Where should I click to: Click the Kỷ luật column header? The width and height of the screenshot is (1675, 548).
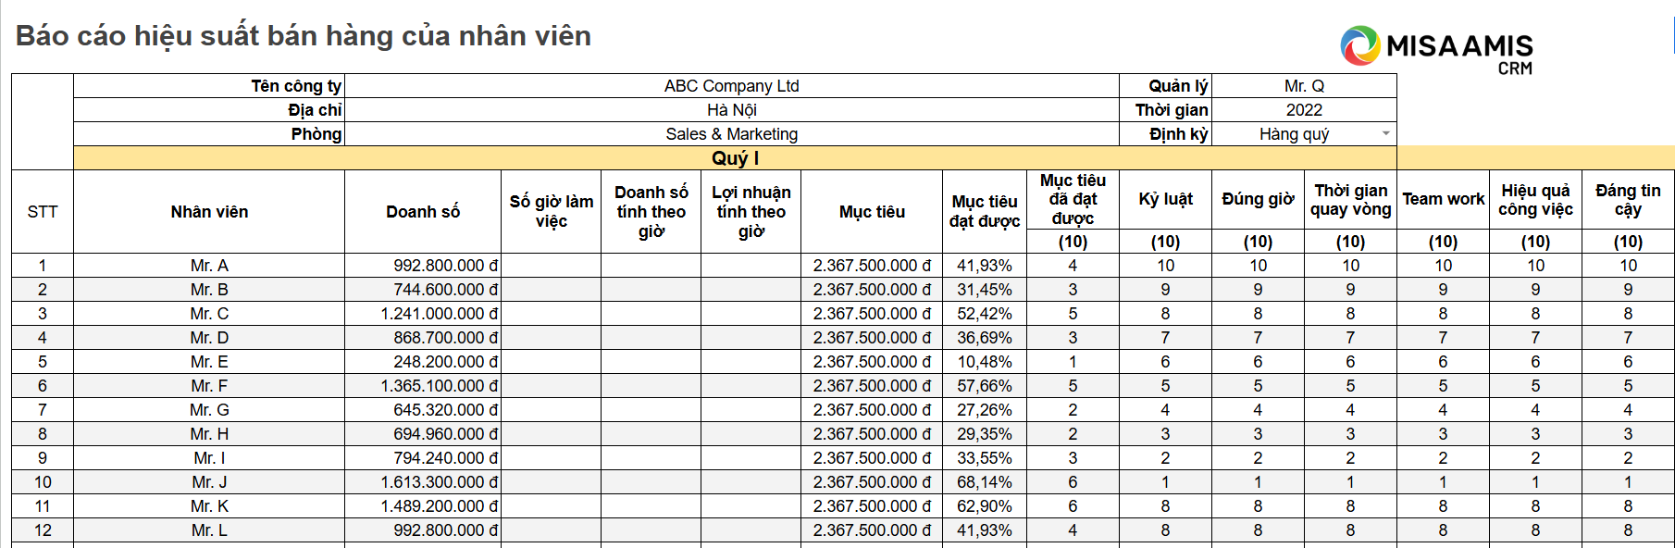pyautogui.click(x=1165, y=199)
